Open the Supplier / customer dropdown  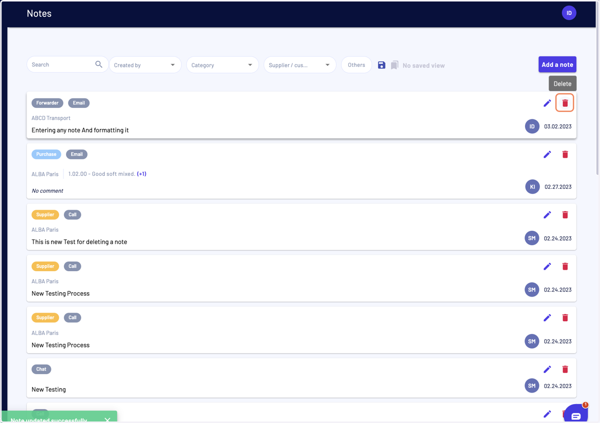tap(300, 65)
